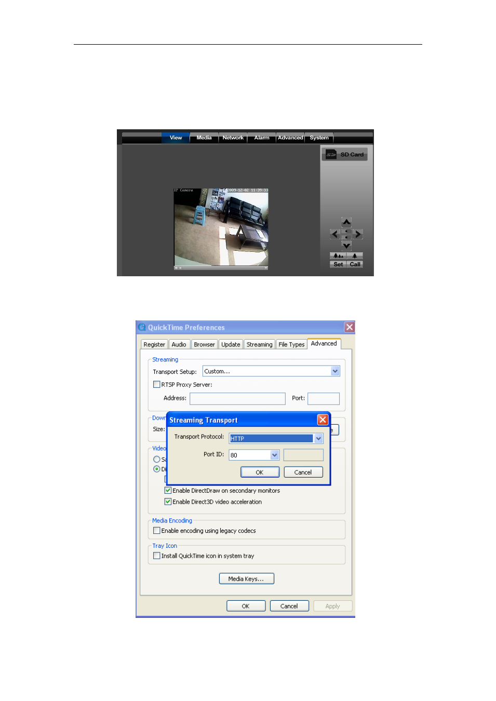This screenshot has width=496, height=701.
Task: Select the first Video radio button
Action: coord(156,460)
